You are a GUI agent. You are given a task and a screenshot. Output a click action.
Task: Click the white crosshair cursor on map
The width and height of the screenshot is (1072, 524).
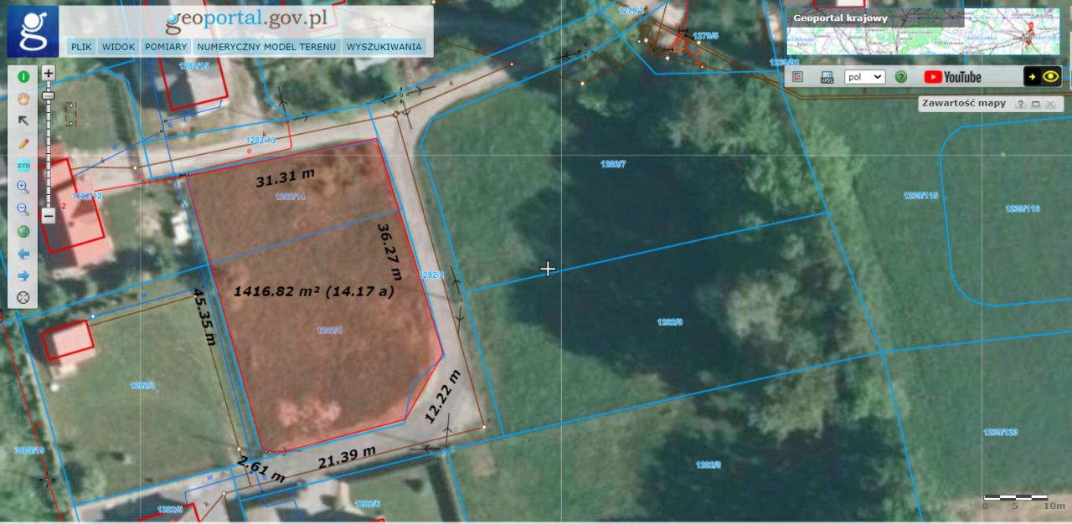[x=548, y=269]
